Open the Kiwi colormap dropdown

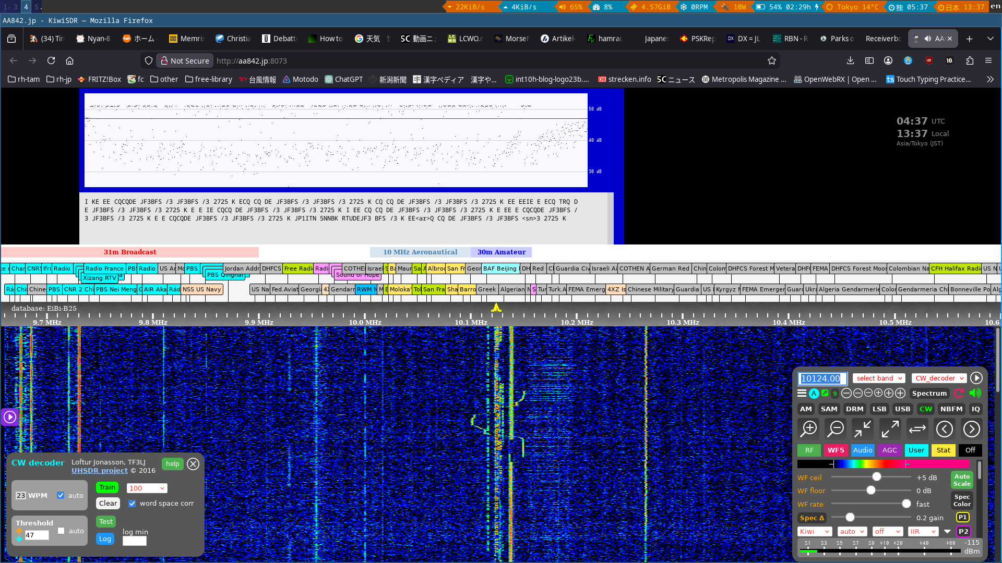click(x=815, y=532)
